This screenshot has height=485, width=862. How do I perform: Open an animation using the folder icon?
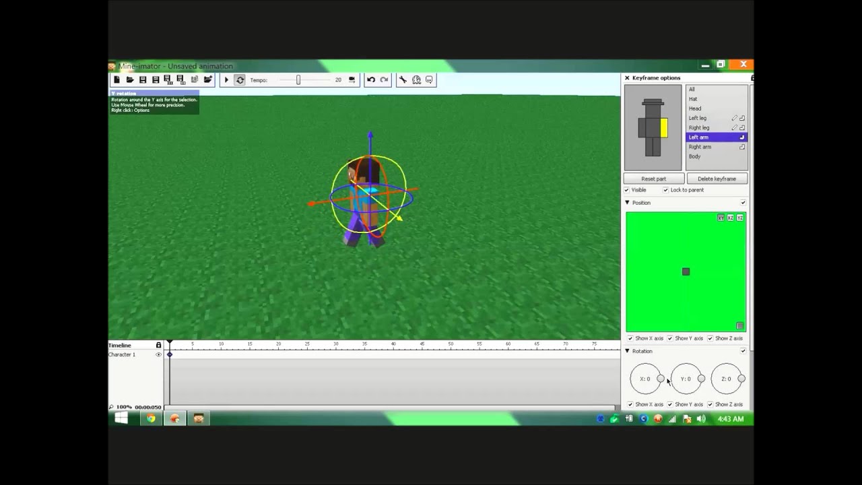click(x=129, y=79)
